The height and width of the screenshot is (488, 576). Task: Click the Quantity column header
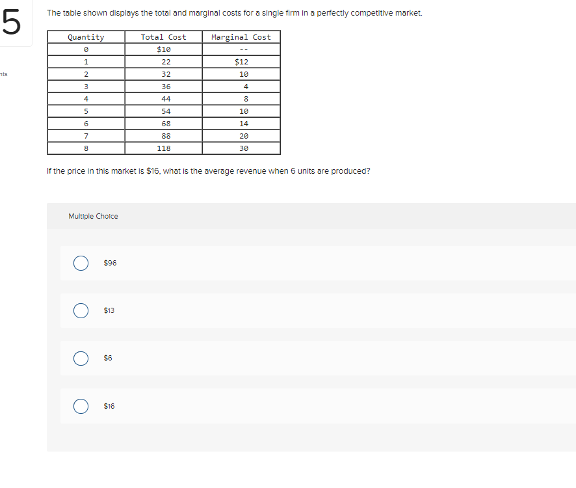pyautogui.click(x=85, y=37)
